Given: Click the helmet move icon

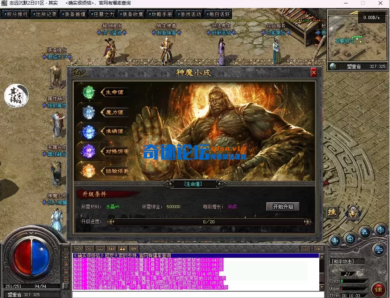Looking at the screenshot, I should [353, 213].
